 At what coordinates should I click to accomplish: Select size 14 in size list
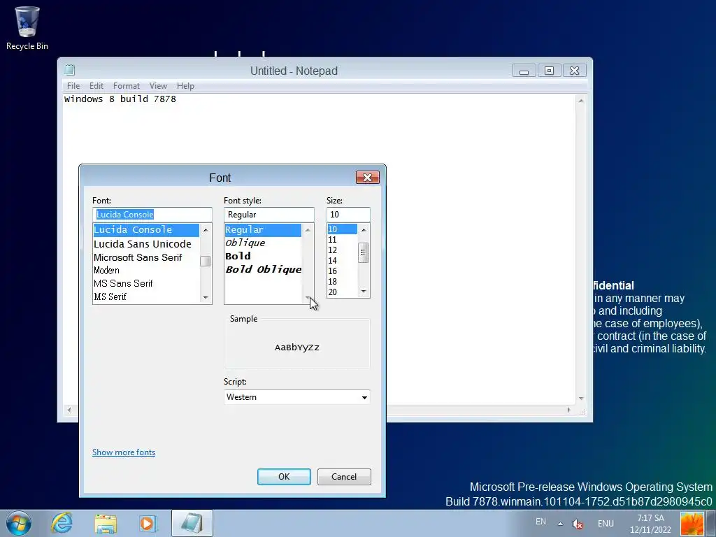[342, 261]
